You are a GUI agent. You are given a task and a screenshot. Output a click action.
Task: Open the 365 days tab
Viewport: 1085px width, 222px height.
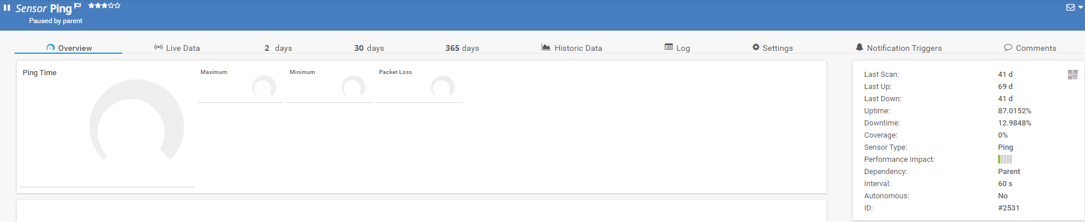pos(462,48)
